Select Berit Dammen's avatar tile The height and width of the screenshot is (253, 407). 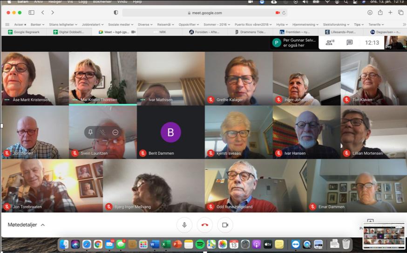(170, 132)
